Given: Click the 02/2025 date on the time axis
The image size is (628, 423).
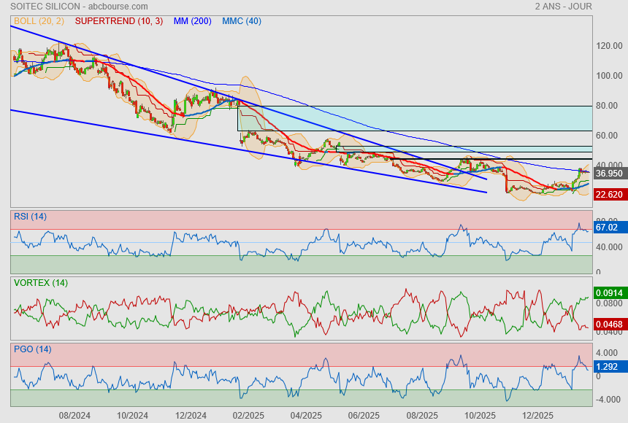Looking at the screenshot, I should coord(248,415).
